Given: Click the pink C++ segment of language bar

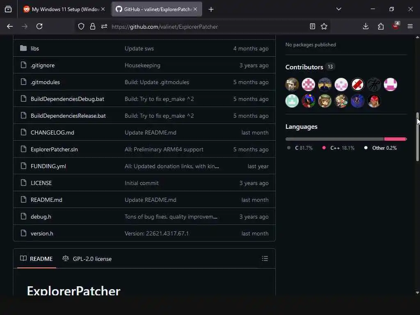Looking at the screenshot, I should click(x=395, y=139).
